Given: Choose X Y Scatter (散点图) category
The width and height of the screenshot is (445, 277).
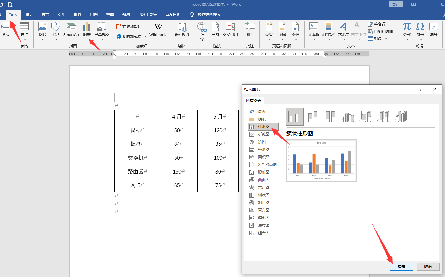Looking at the screenshot, I should tap(263, 165).
